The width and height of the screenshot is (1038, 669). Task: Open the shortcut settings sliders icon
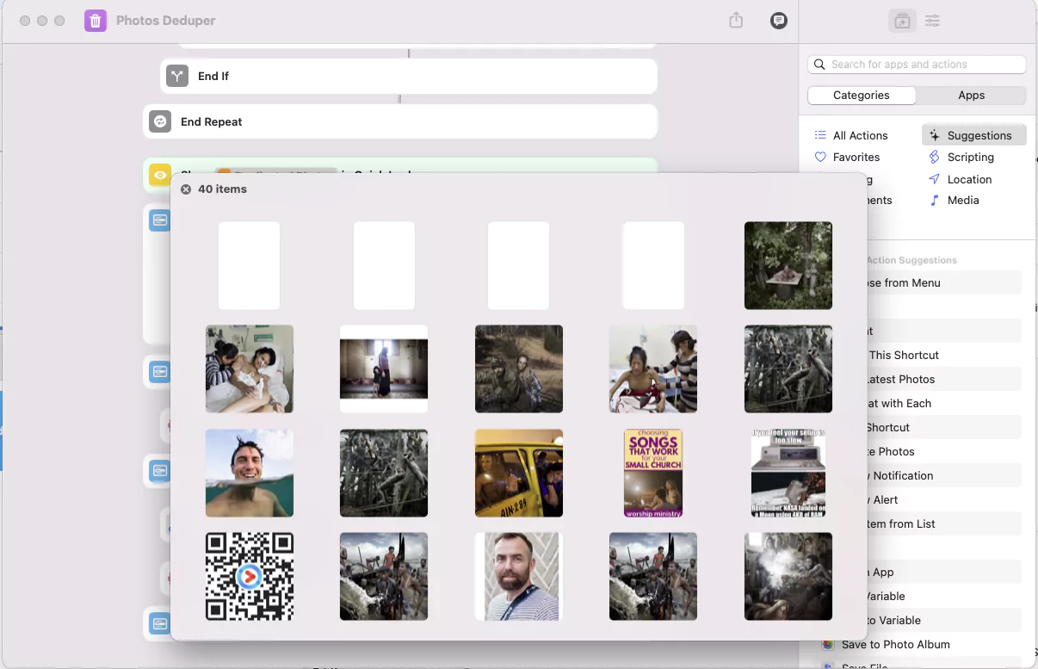pos(932,20)
